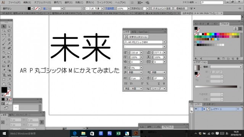Pick the Magic Wand tool
The height and width of the screenshot is (137, 244).
coord(4,31)
